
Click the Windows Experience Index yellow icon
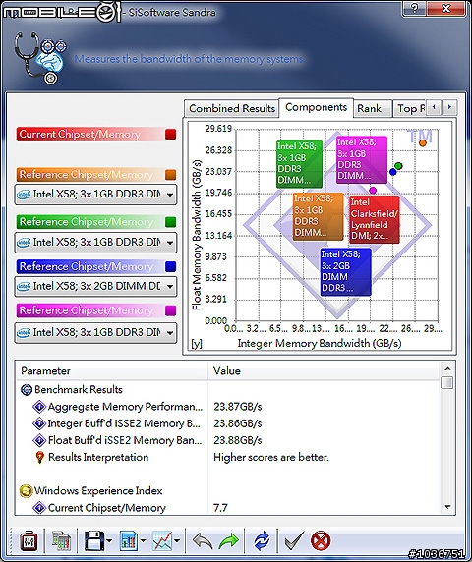pos(26,491)
